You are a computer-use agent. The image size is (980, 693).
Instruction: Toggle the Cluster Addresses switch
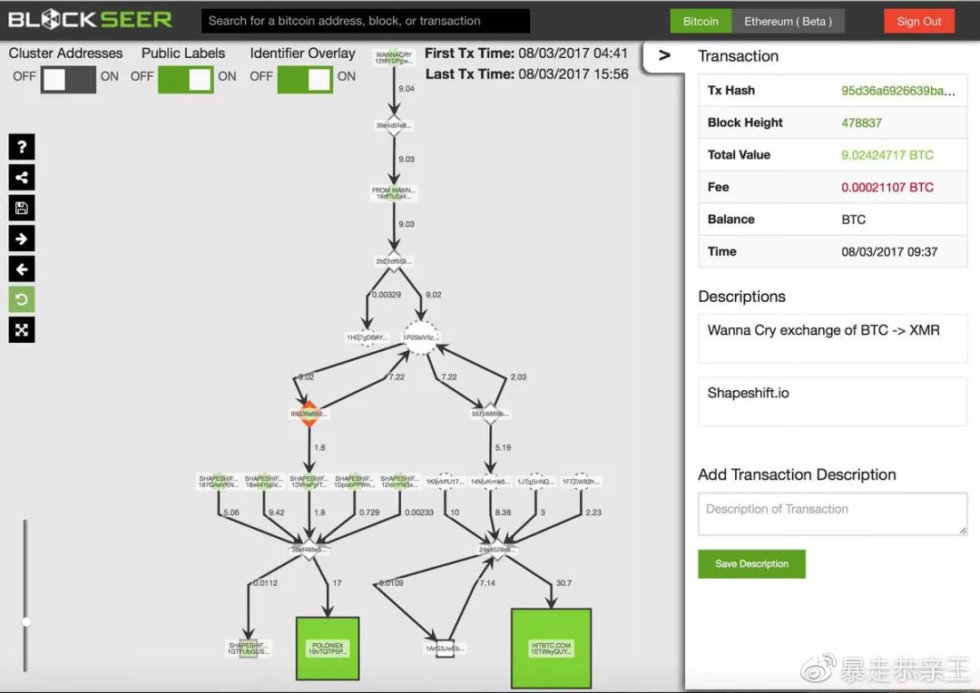68,79
